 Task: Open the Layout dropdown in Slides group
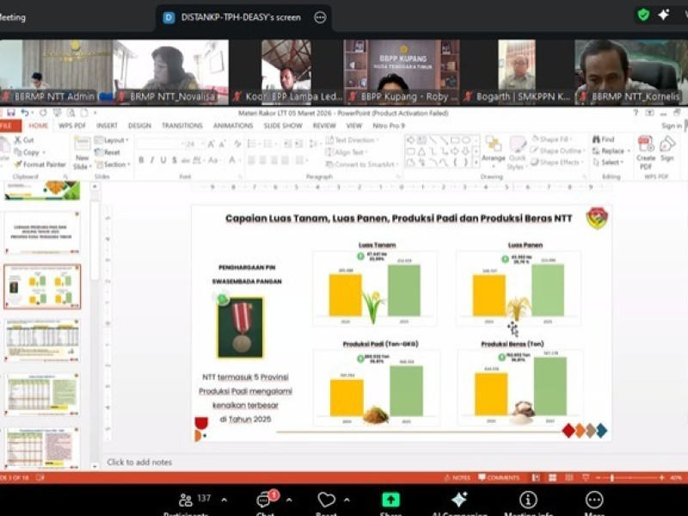pos(114,140)
